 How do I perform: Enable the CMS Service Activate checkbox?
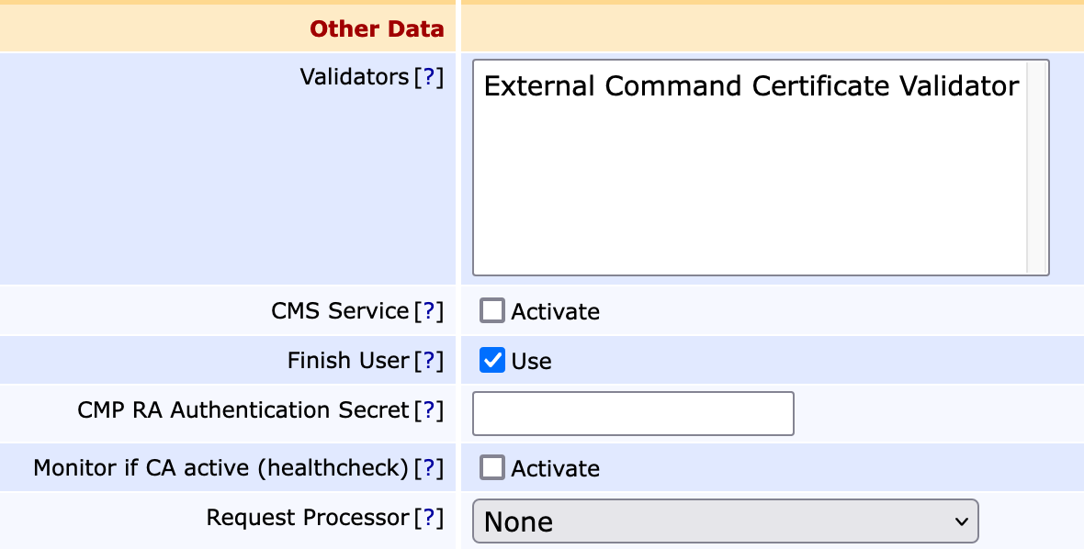(x=492, y=311)
